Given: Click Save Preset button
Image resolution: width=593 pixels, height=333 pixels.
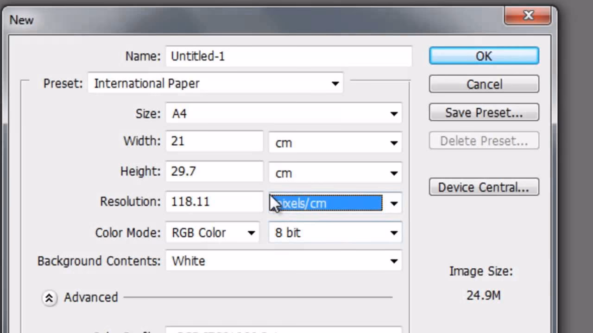Looking at the screenshot, I should (x=484, y=112).
